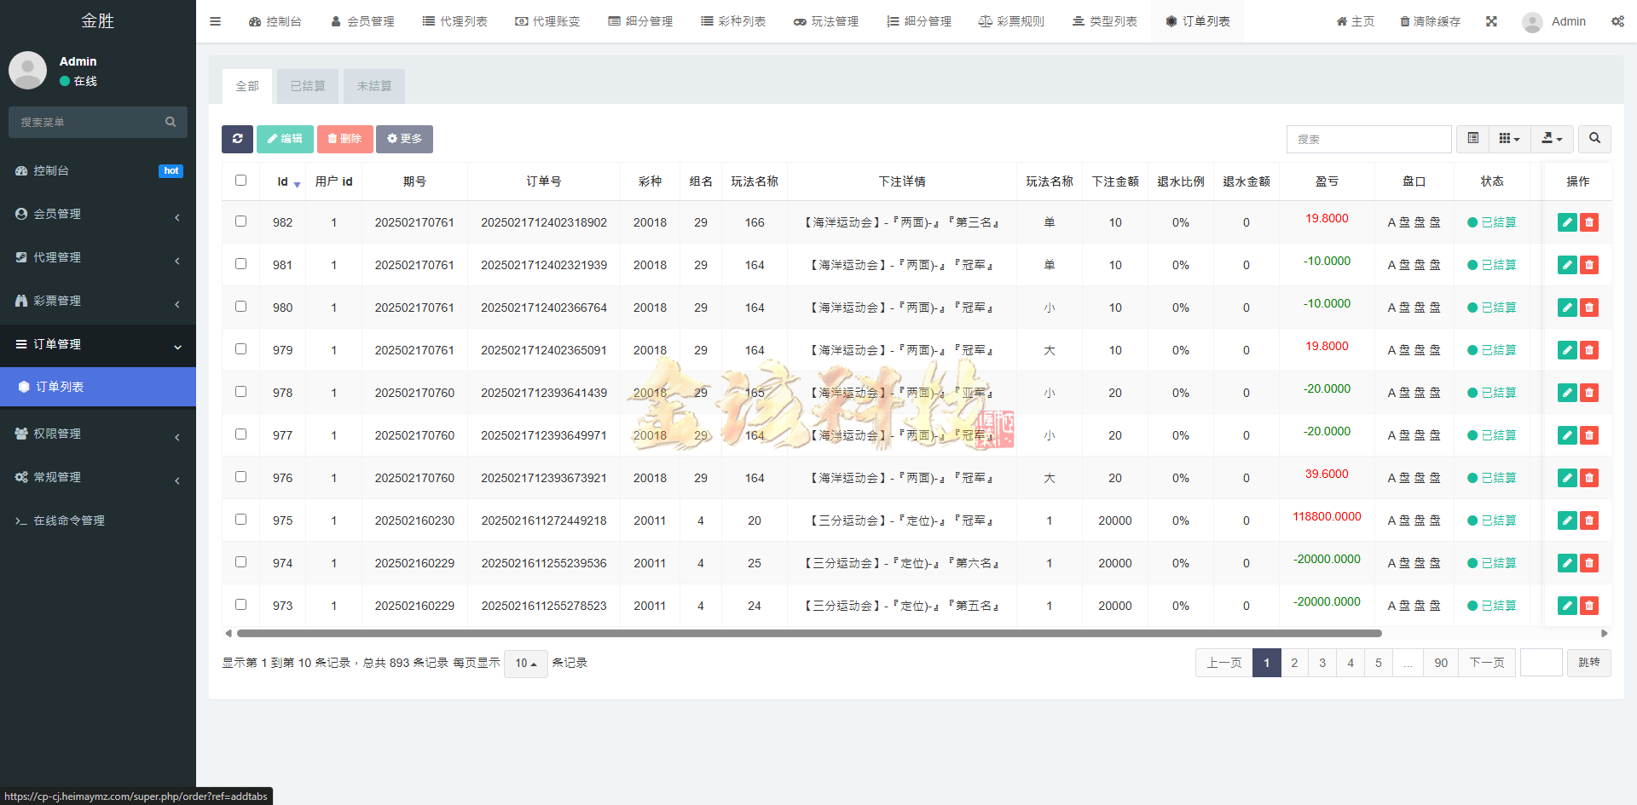Click the sidebar search magnifier icon
1637x805 pixels.
(171, 122)
